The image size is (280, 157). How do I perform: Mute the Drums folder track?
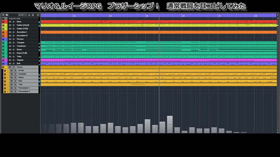click(x=10, y=67)
